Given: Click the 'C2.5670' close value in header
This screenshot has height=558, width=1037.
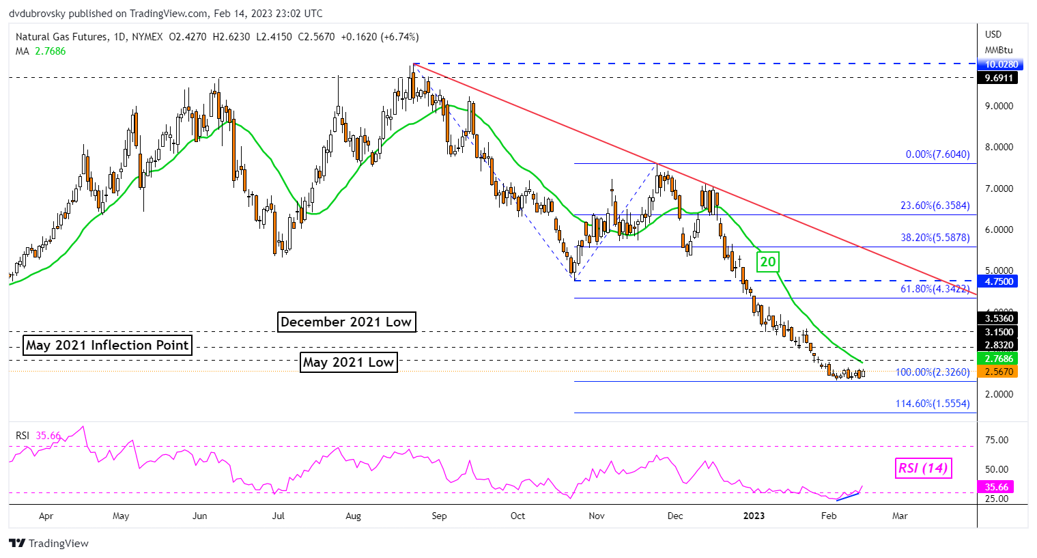Looking at the screenshot, I should point(317,37).
